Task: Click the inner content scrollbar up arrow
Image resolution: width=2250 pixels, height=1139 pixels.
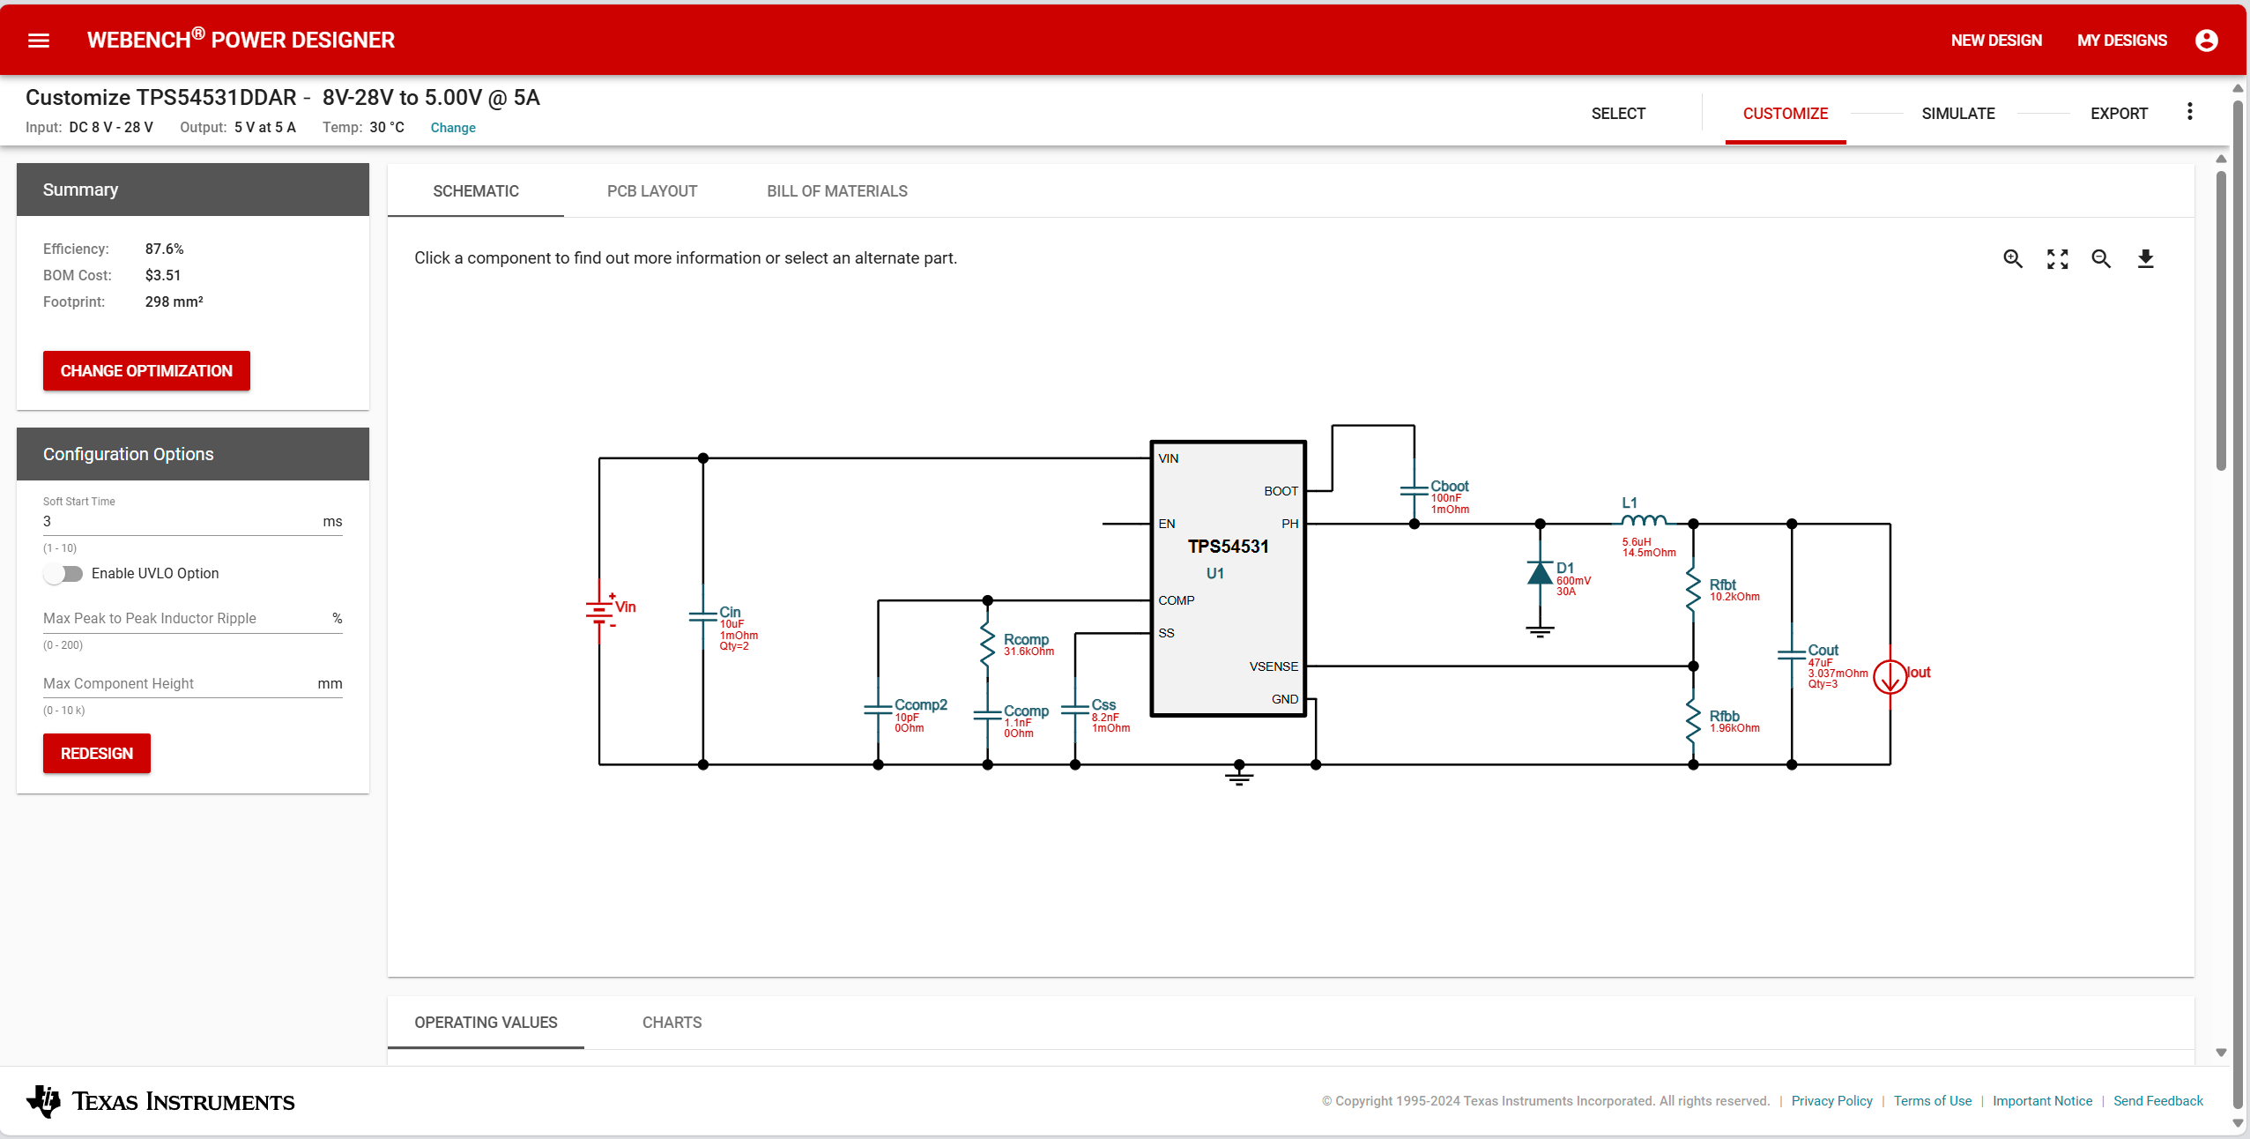Action: click(x=2221, y=159)
